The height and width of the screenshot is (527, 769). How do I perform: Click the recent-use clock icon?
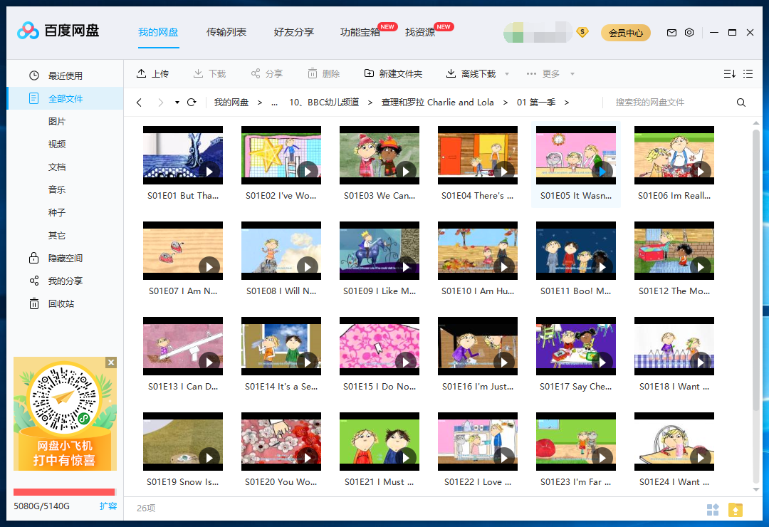point(34,75)
